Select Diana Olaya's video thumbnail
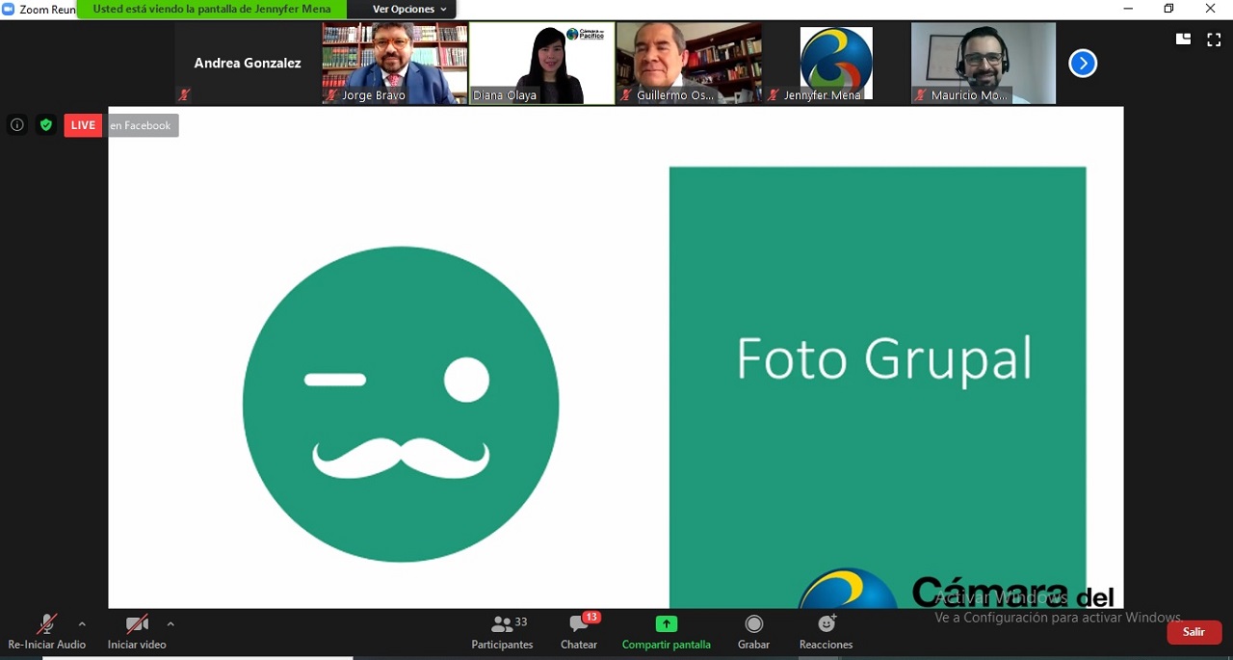This screenshot has height=660, width=1233. pyautogui.click(x=542, y=64)
